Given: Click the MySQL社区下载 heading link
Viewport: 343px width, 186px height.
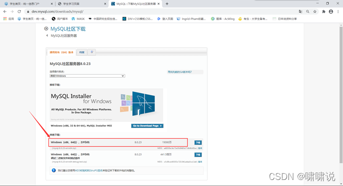Looking at the screenshot, I should [x=68, y=29].
